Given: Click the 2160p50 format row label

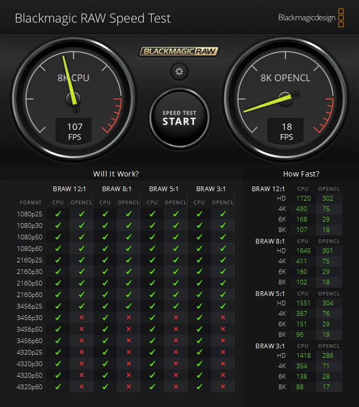Looking at the screenshot, I should coord(30,283).
